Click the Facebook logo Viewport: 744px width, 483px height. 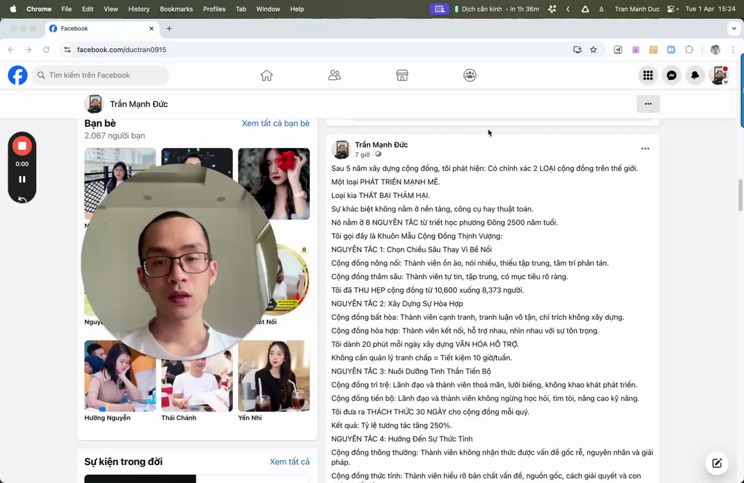pyautogui.click(x=17, y=75)
